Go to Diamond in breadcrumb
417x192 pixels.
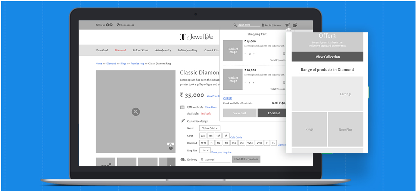click(111, 64)
